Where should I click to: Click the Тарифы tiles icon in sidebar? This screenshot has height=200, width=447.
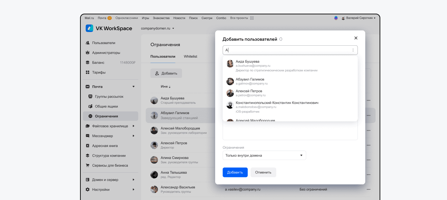point(88,72)
